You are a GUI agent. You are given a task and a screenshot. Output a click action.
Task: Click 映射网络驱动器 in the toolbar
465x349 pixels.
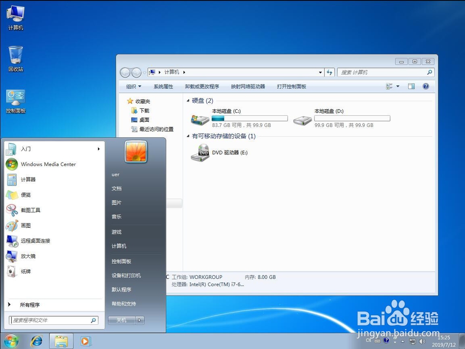click(248, 86)
